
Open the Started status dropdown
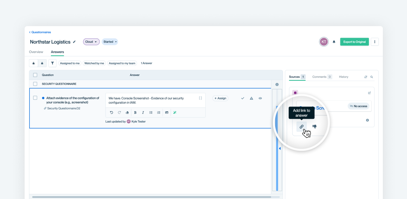click(110, 42)
